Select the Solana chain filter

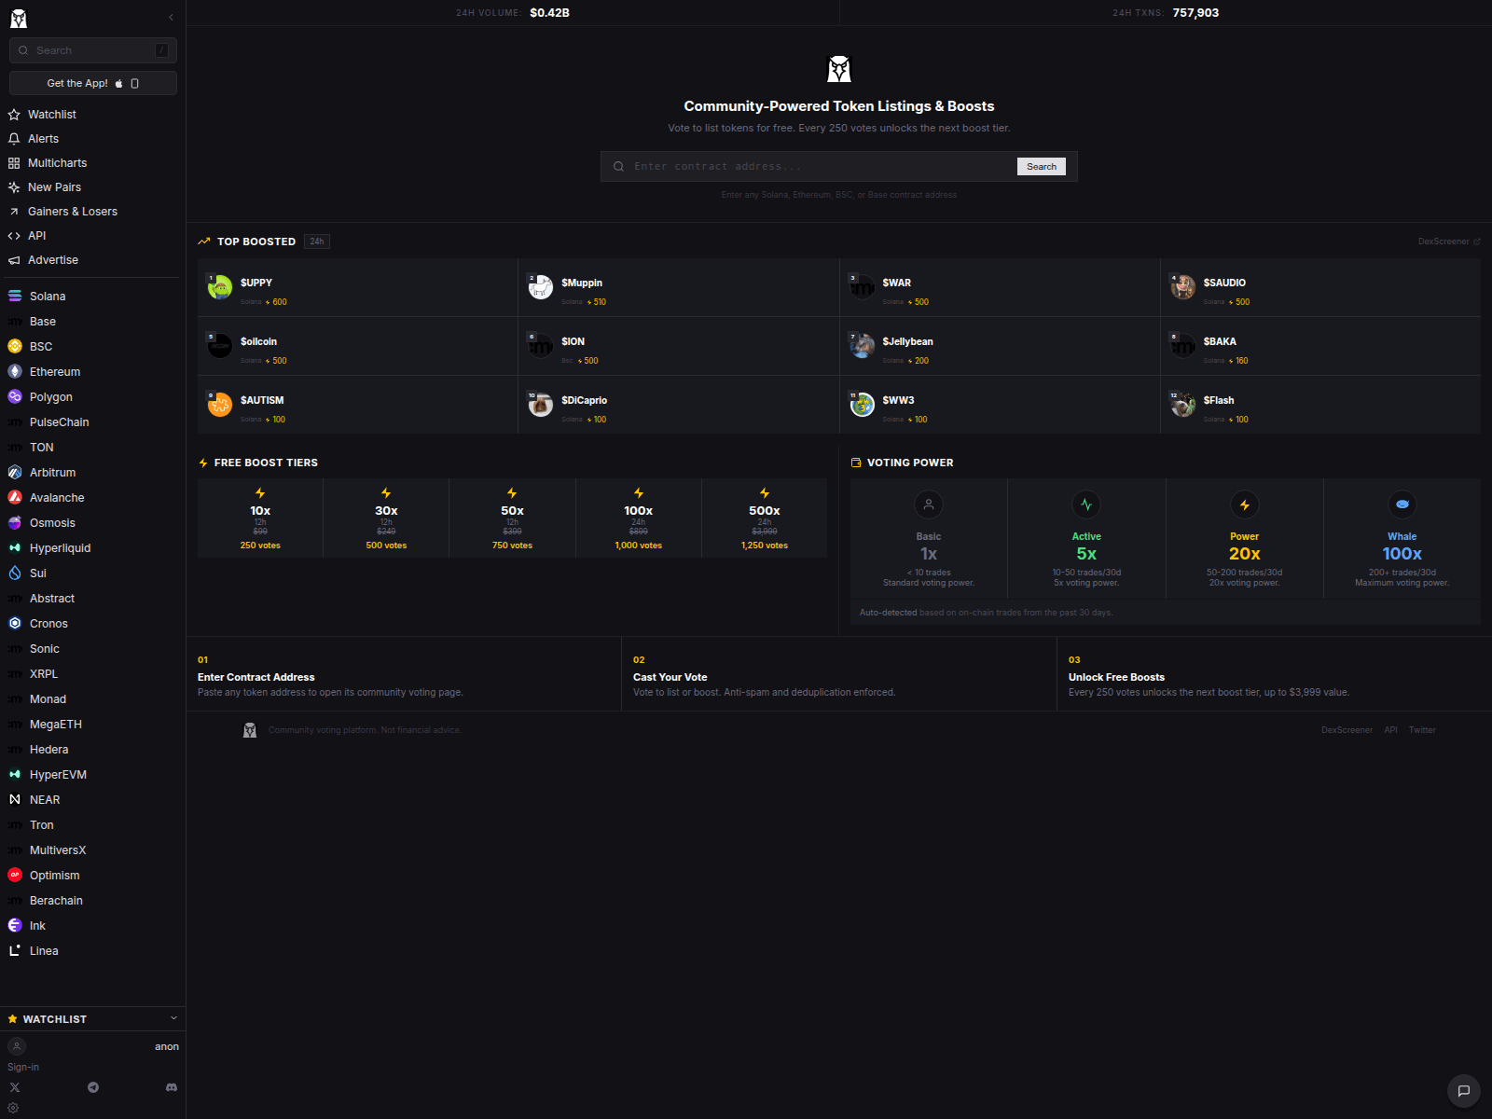coord(47,296)
